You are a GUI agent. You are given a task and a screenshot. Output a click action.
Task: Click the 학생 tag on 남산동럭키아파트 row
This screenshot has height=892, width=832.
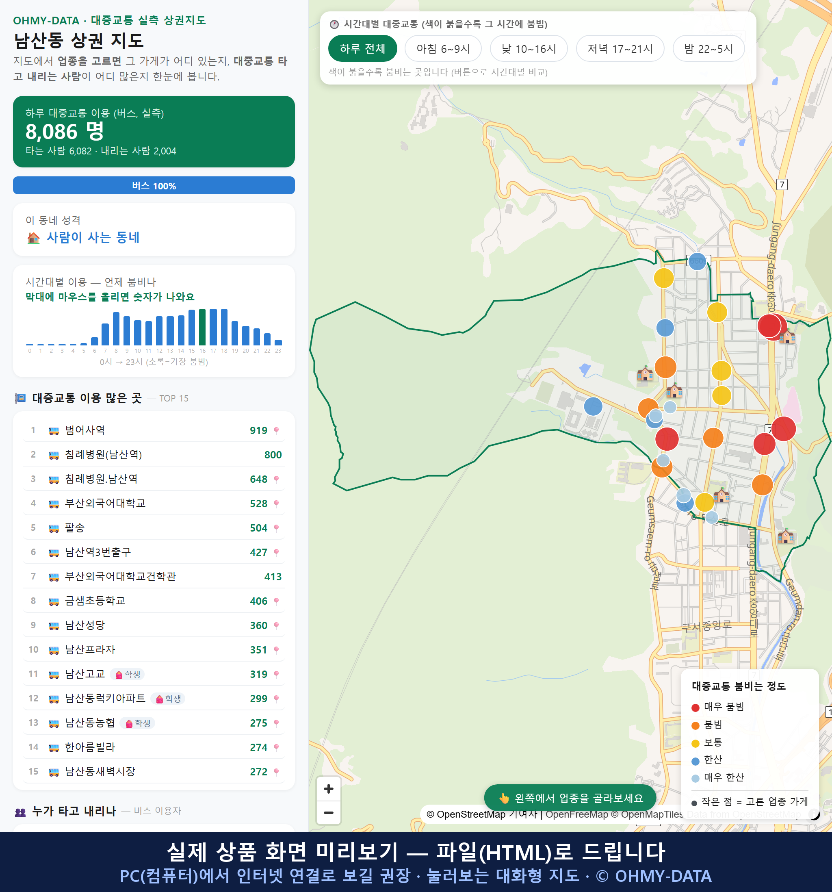click(x=168, y=699)
